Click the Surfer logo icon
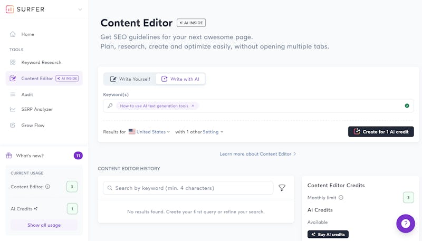Screen dimensions: 422x241 tap(9, 9)
